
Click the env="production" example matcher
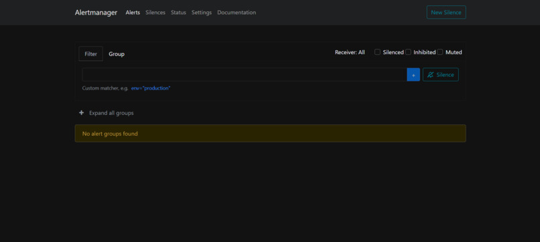pos(151,88)
